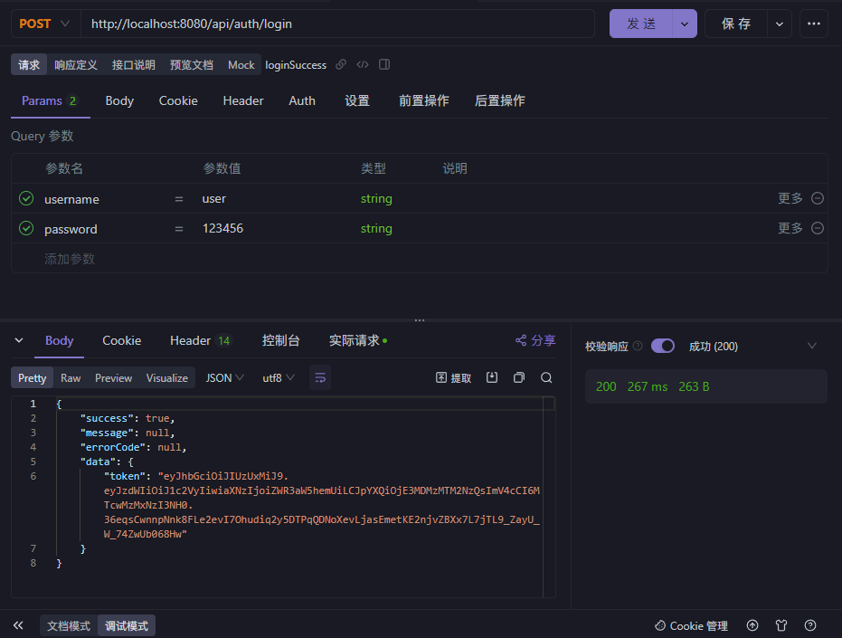Uncheck the password parameter checkbox

click(26, 228)
